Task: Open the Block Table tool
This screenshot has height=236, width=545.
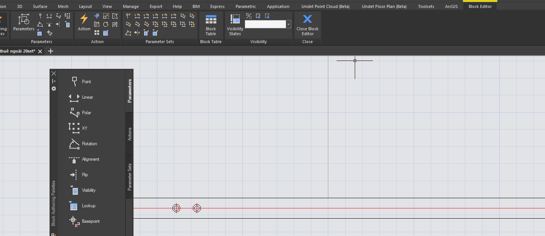Action: tap(211, 25)
